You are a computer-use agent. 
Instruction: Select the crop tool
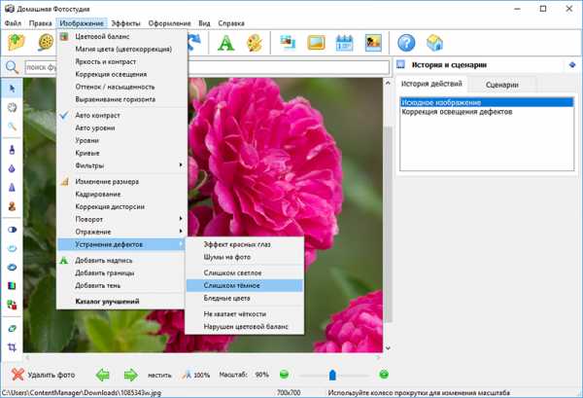(12, 347)
